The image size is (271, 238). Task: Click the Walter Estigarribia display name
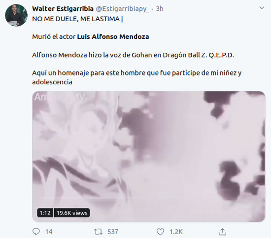click(x=63, y=9)
